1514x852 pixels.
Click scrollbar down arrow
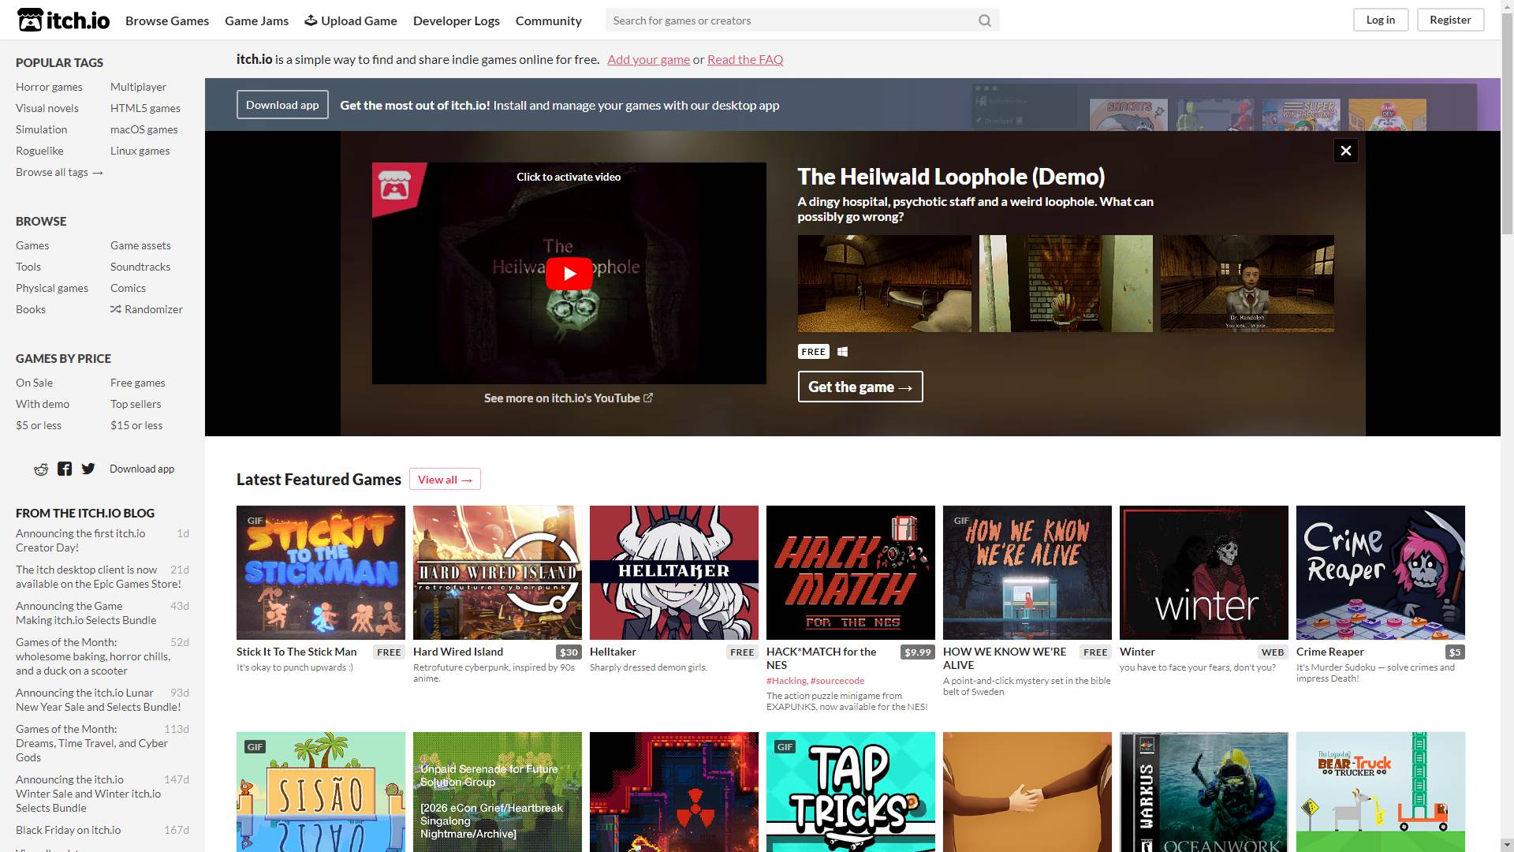point(1507,845)
